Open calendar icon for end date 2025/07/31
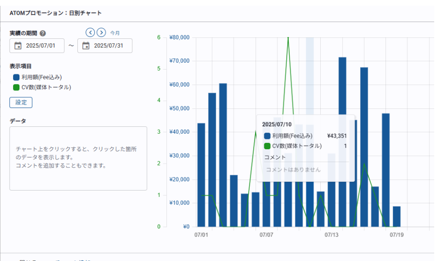The height and width of the screenshot is (261, 441). pos(86,46)
